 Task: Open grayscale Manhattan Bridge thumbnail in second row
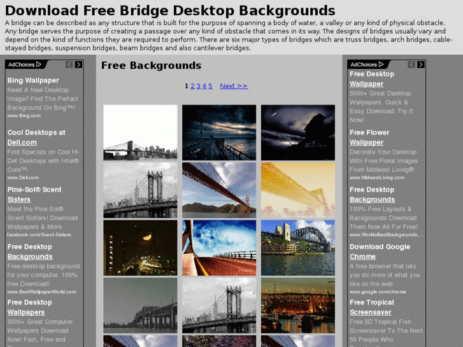(x=140, y=190)
